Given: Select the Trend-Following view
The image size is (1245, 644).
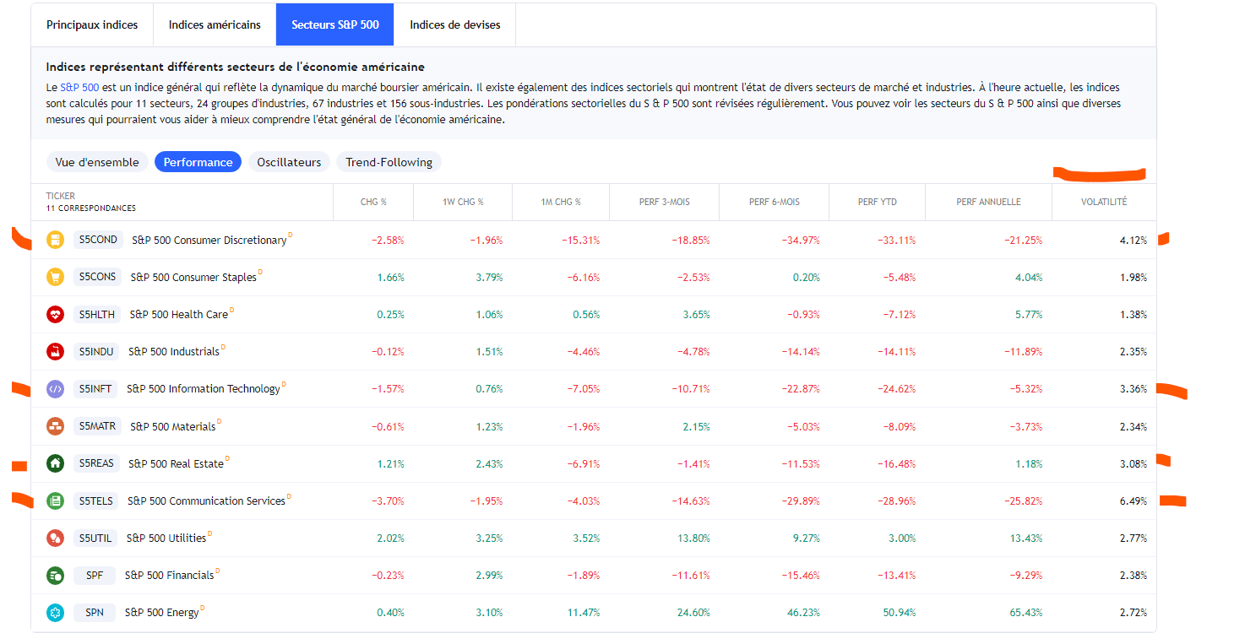Looking at the screenshot, I should pos(389,162).
